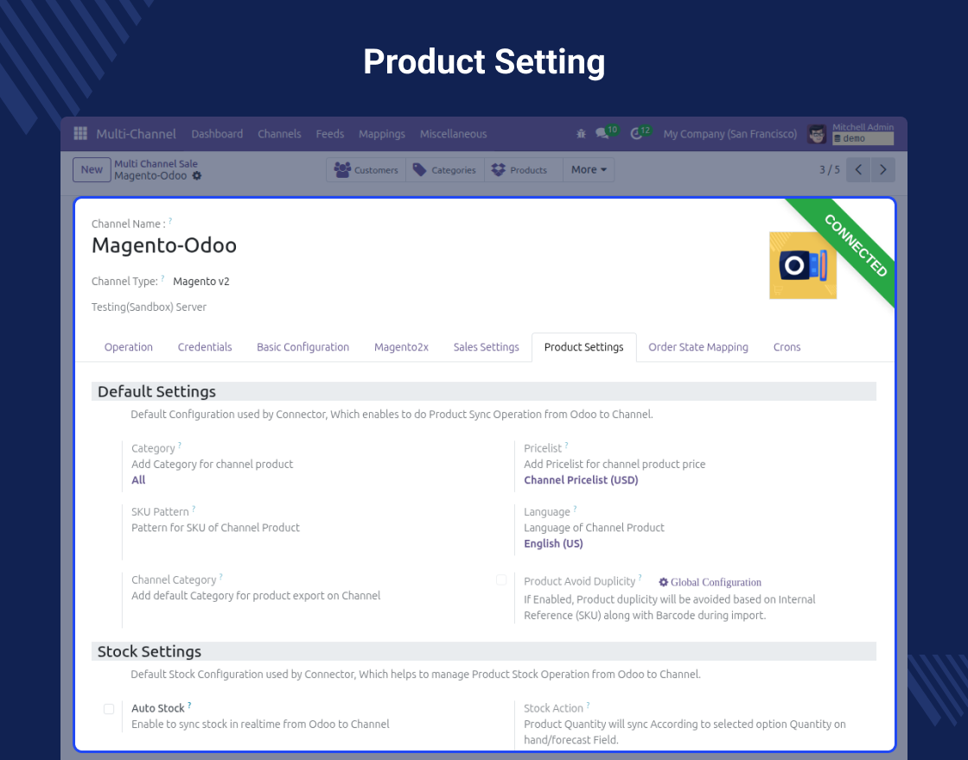
Task: Open the Customers smart button
Action: pos(366,170)
